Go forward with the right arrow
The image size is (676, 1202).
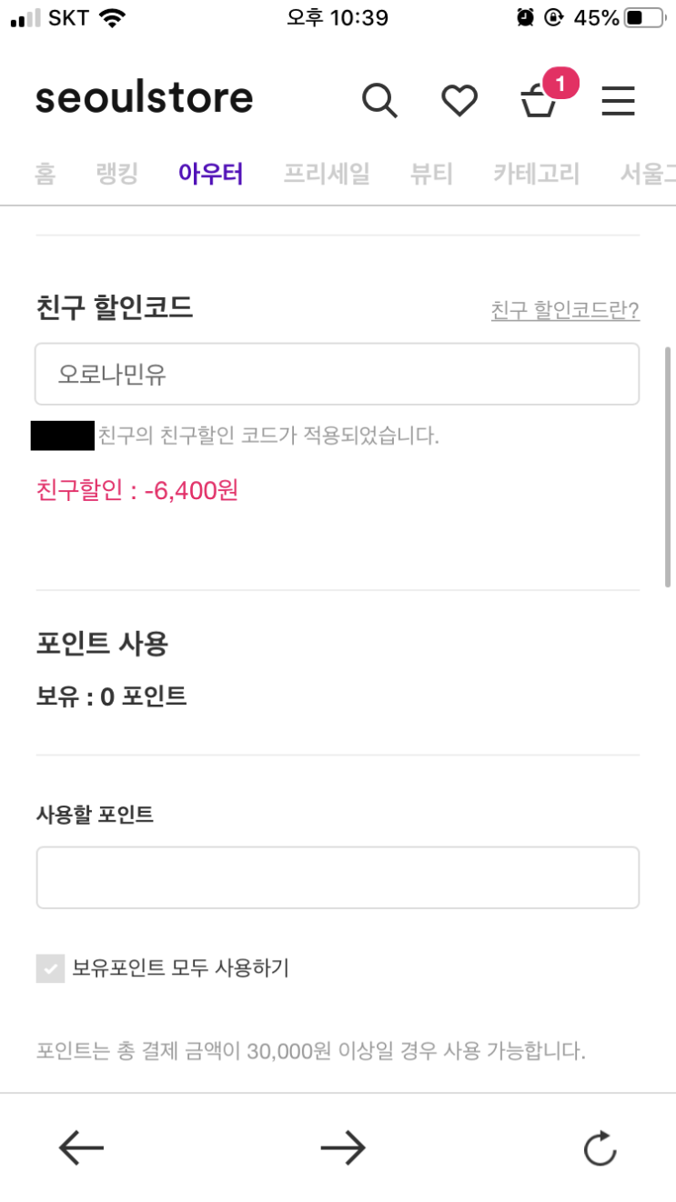click(342, 1148)
